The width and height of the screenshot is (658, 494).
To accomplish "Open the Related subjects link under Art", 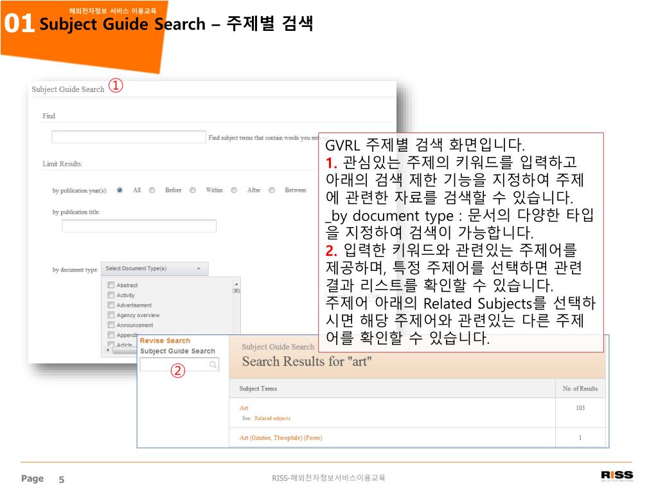I will click(x=272, y=418).
